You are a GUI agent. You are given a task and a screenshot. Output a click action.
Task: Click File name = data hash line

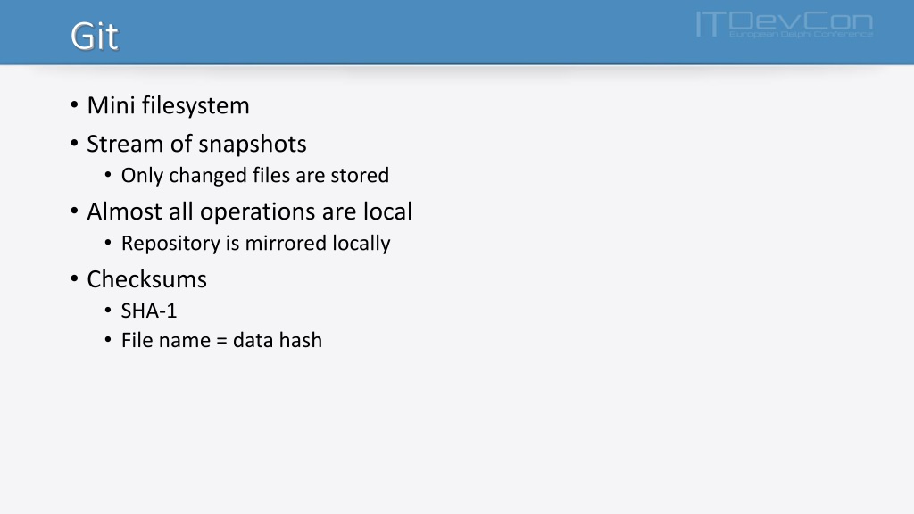coord(221,340)
